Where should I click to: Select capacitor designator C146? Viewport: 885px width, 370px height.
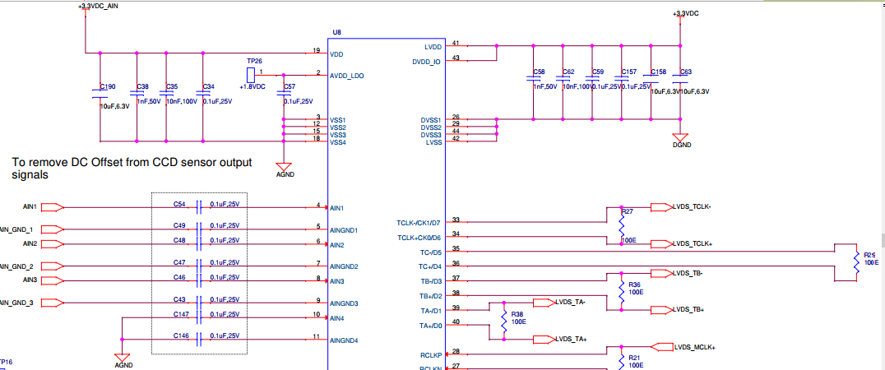[181, 335]
